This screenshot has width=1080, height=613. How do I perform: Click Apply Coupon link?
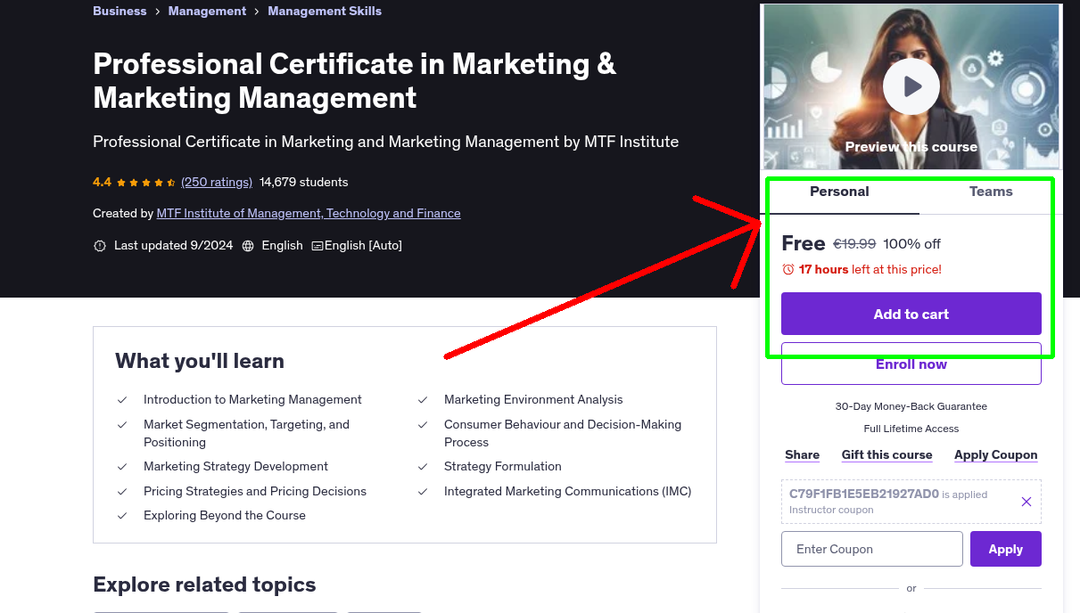pyautogui.click(x=995, y=455)
